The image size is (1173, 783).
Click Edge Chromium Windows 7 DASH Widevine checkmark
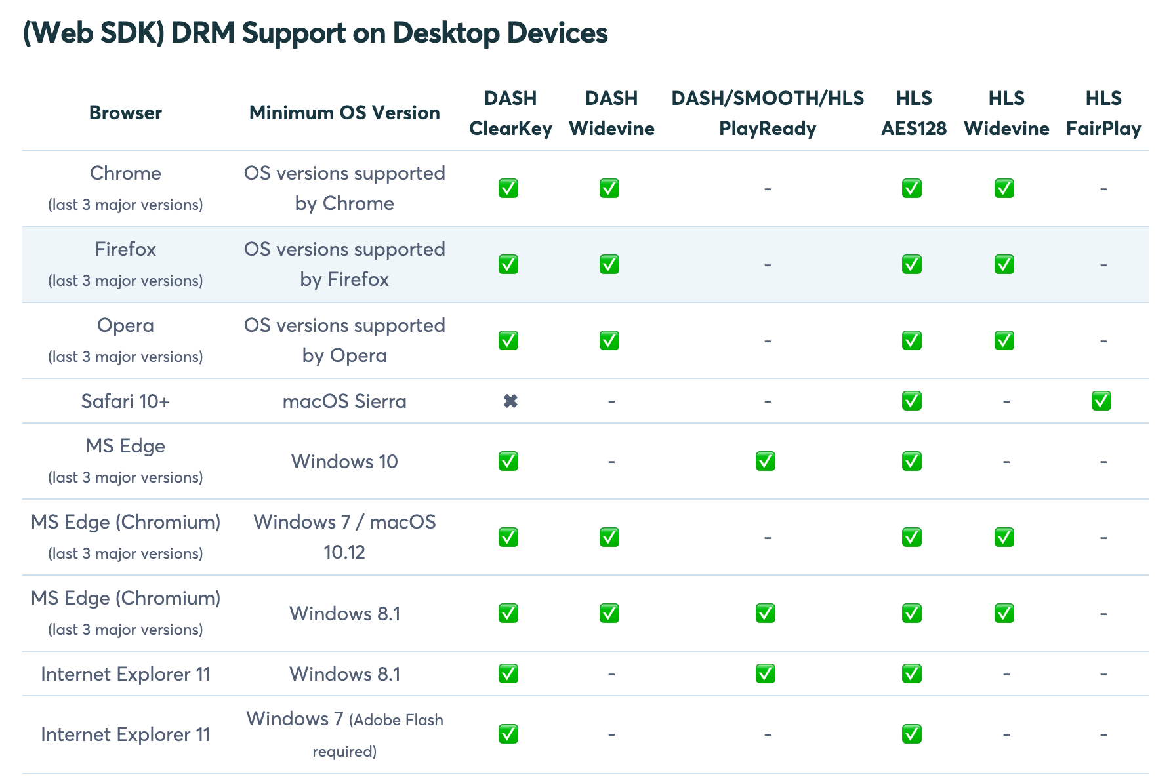coord(609,537)
